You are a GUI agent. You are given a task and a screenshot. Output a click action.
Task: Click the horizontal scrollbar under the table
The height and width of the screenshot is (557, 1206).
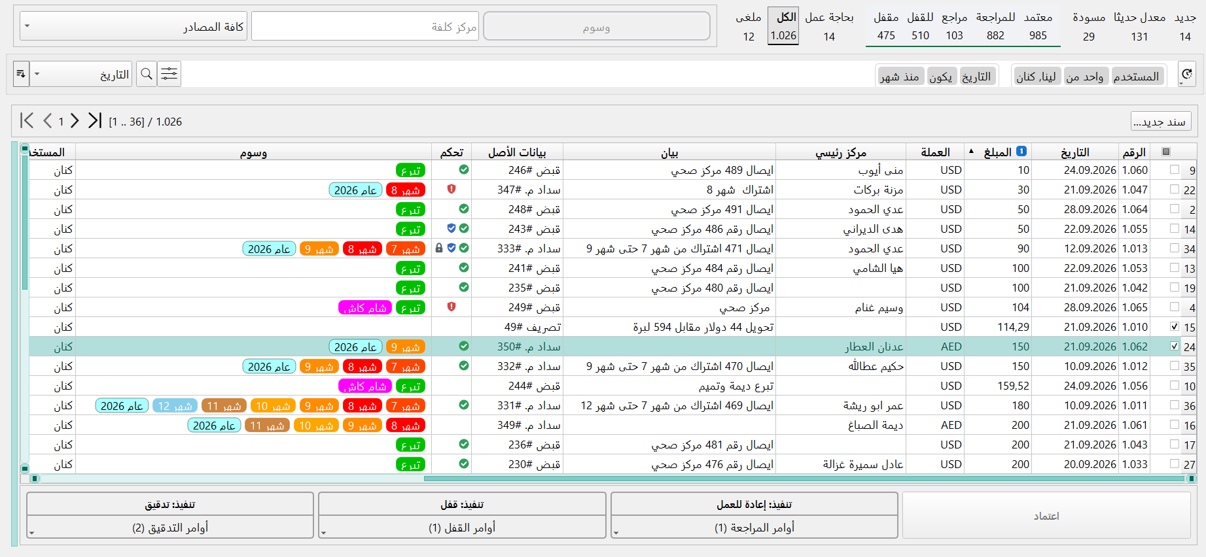pyautogui.click(x=804, y=479)
